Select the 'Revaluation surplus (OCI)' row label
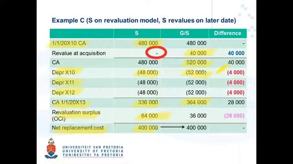This screenshot has height=164, width=293. tap(76, 115)
